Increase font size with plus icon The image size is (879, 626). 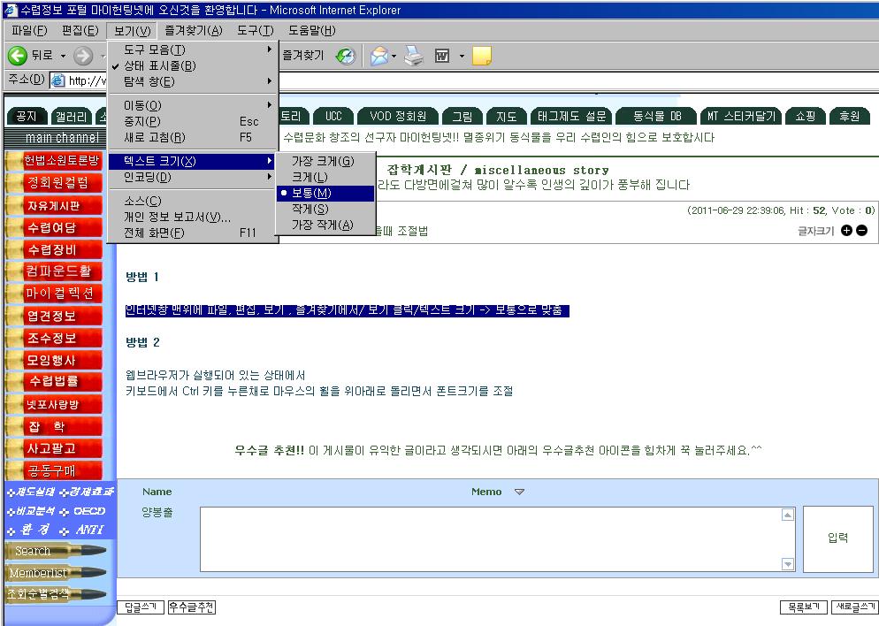[x=846, y=231]
